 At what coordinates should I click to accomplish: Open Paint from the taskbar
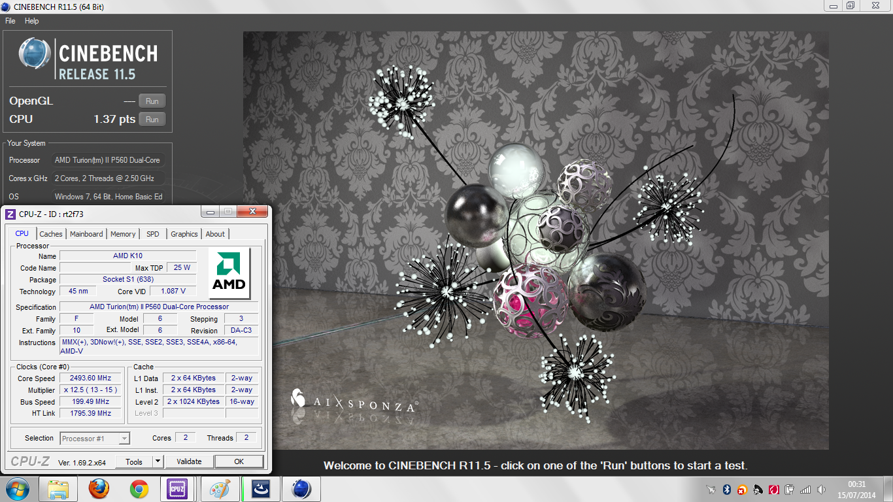(220, 489)
